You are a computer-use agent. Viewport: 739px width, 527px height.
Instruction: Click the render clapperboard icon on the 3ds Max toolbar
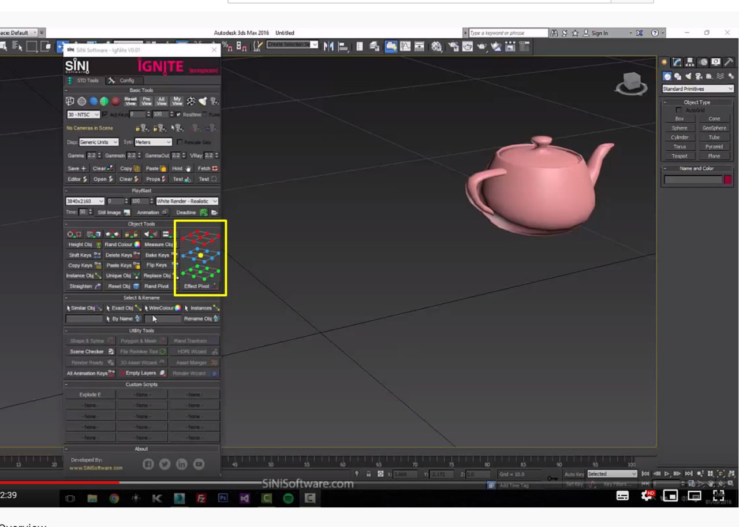coord(510,47)
